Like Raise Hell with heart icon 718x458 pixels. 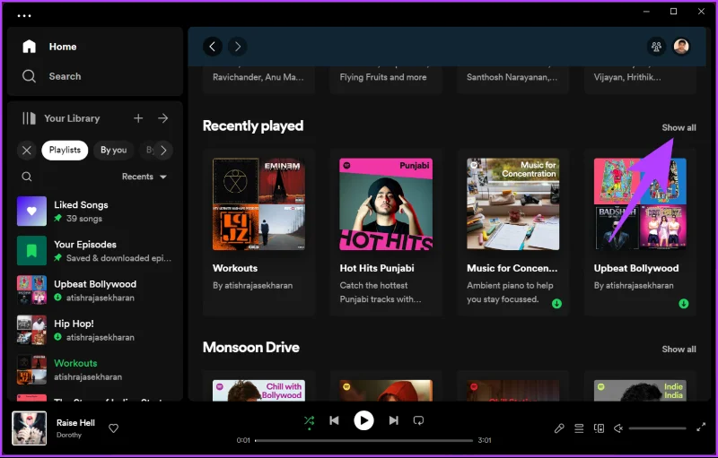click(x=114, y=428)
